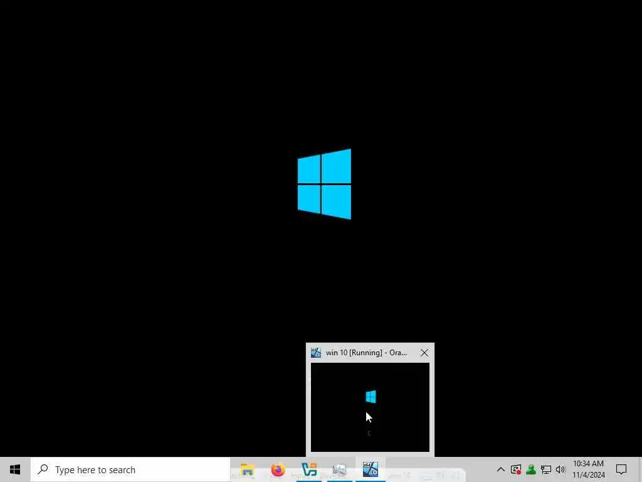Viewport: 642px width, 482px height.
Task: Click the red-dot security tray icon
Action: pos(516,469)
